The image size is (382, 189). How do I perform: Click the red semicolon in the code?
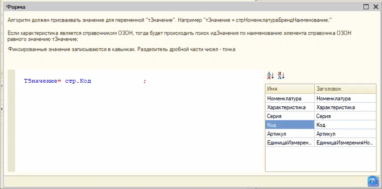point(145,81)
